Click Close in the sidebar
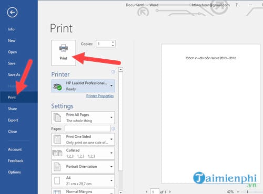 [13, 132]
